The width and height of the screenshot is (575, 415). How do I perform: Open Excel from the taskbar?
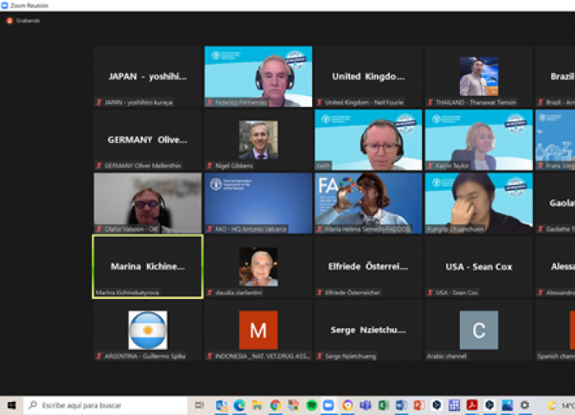[384, 405]
